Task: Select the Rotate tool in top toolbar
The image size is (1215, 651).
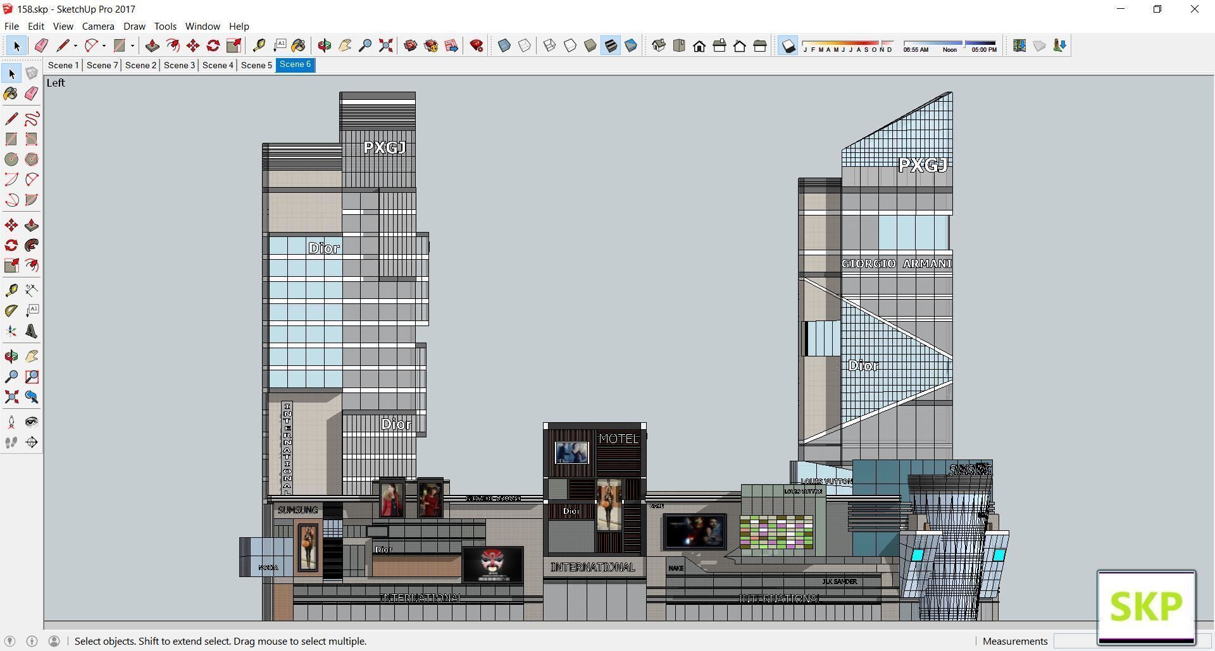Action: (x=213, y=46)
